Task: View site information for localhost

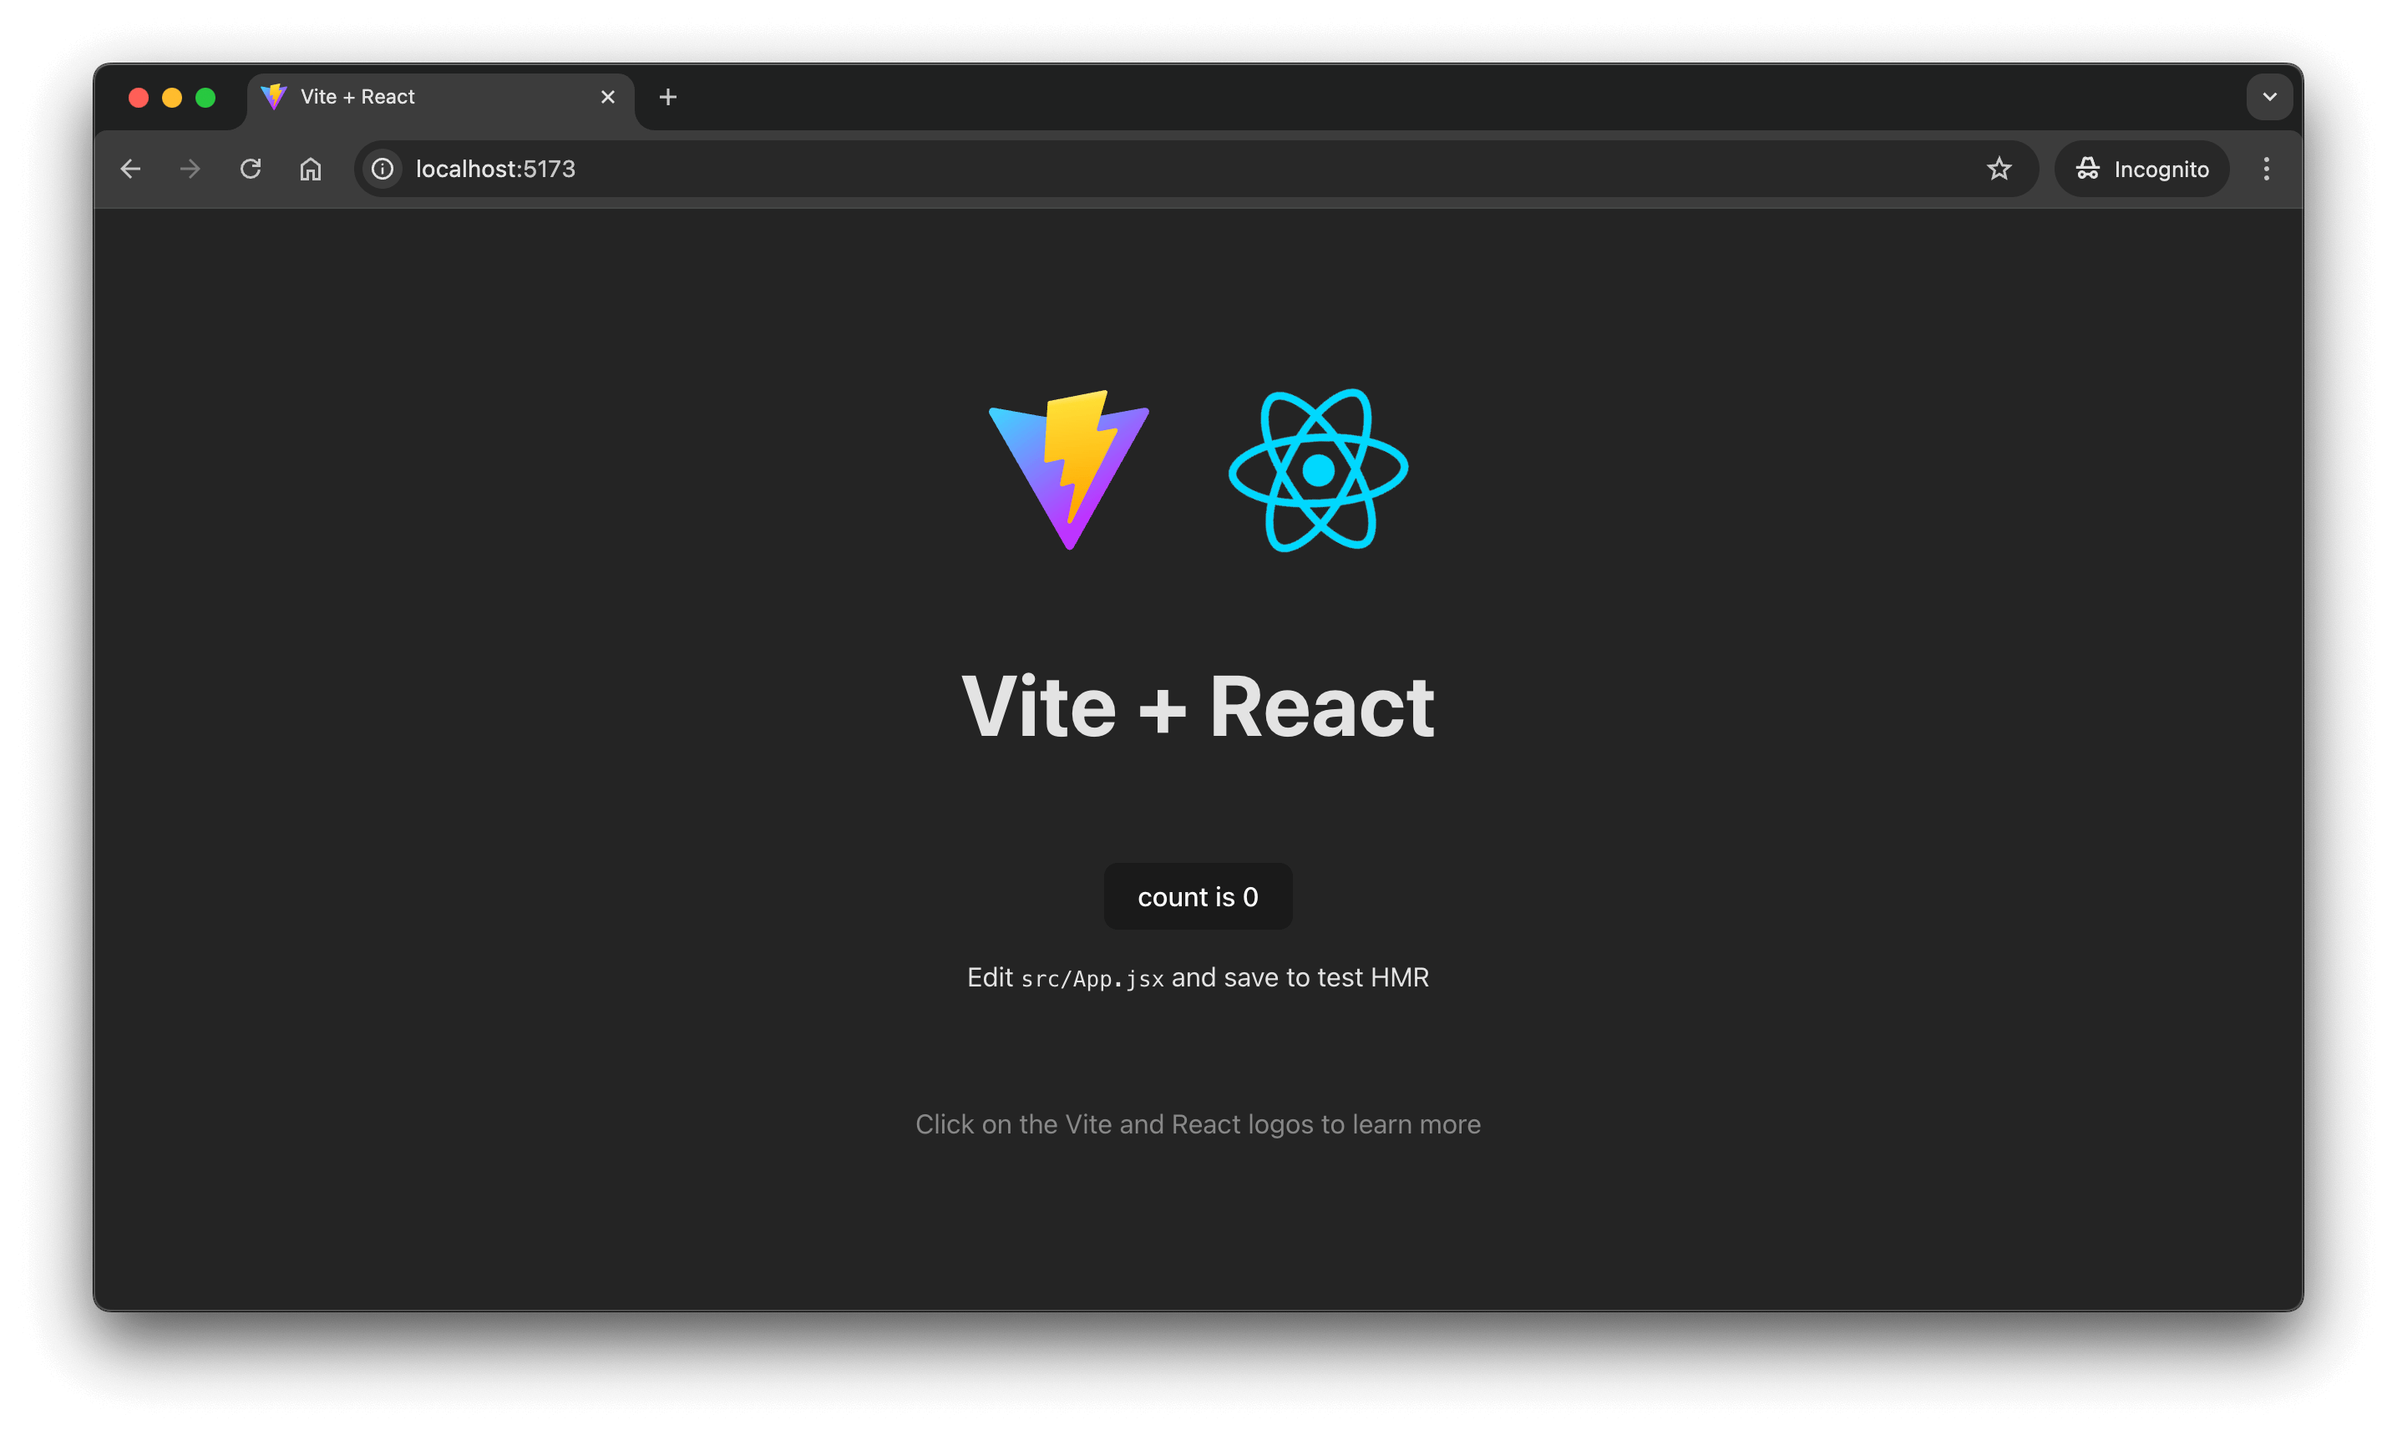Action: coord(383,170)
